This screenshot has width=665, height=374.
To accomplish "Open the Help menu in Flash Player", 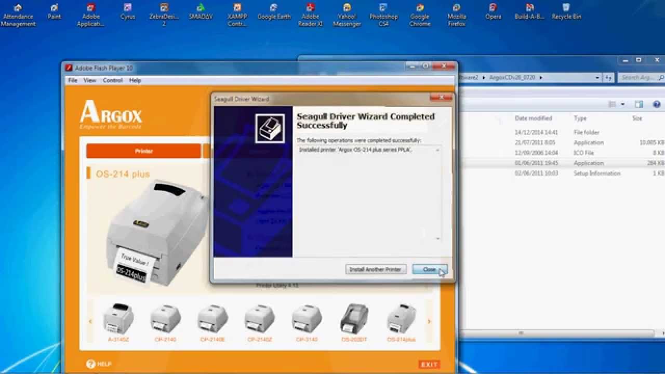I will 135,81.
